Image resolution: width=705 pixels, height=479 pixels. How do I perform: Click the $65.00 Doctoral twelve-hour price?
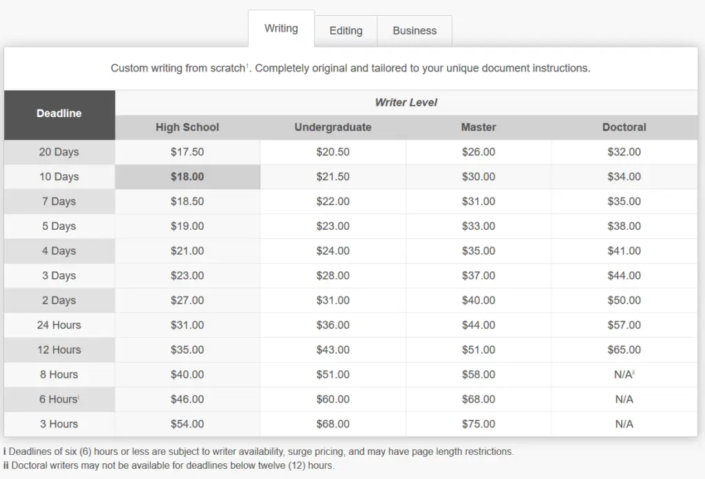624,350
